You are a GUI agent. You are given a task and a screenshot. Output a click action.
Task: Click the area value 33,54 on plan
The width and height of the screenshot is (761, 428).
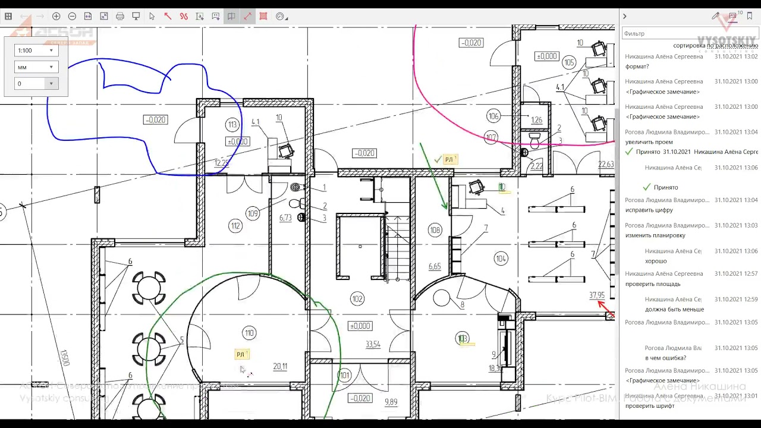tap(373, 344)
